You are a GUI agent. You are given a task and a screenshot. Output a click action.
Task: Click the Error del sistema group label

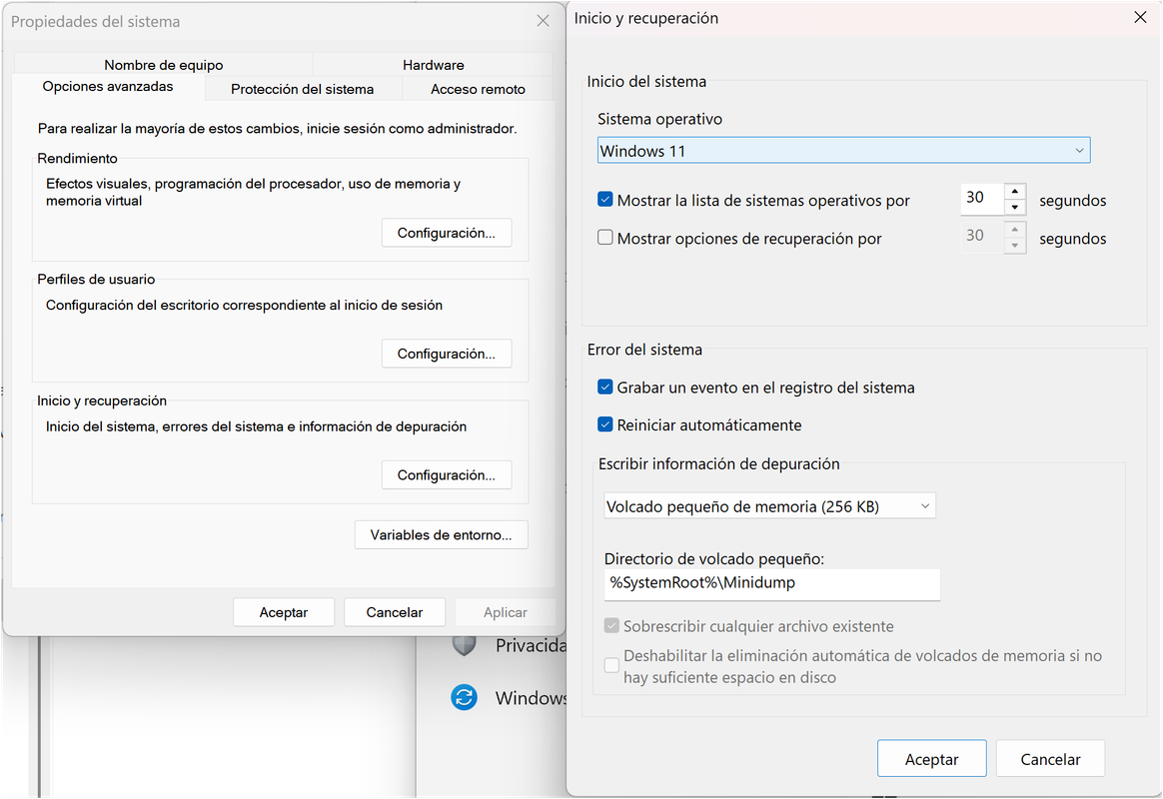point(644,350)
